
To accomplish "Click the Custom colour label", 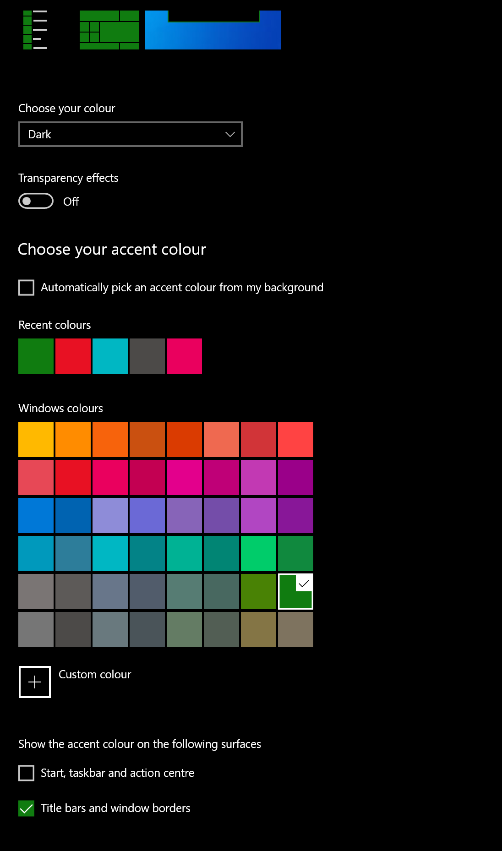I will point(95,675).
